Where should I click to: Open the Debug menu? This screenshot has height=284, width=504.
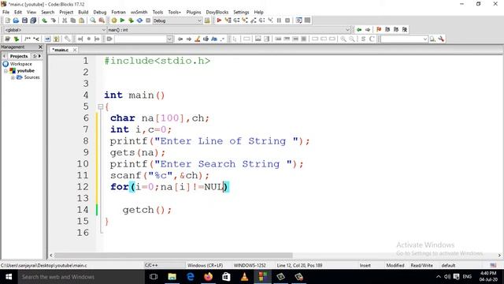click(x=100, y=13)
